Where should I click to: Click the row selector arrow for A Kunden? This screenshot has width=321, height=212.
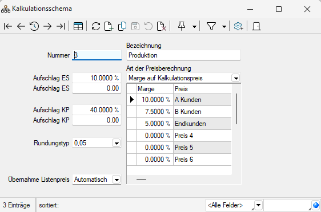[x=131, y=100]
